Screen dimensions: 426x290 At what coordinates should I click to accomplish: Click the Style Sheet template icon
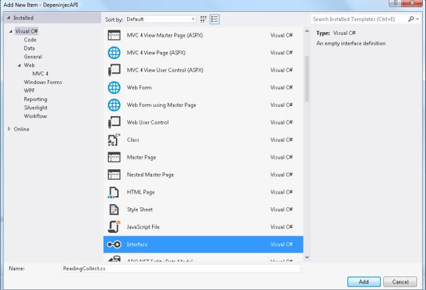pos(114,209)
